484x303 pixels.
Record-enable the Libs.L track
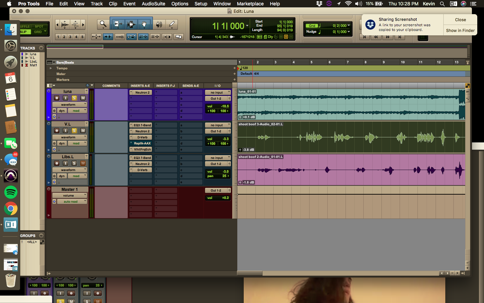[57, 163]
